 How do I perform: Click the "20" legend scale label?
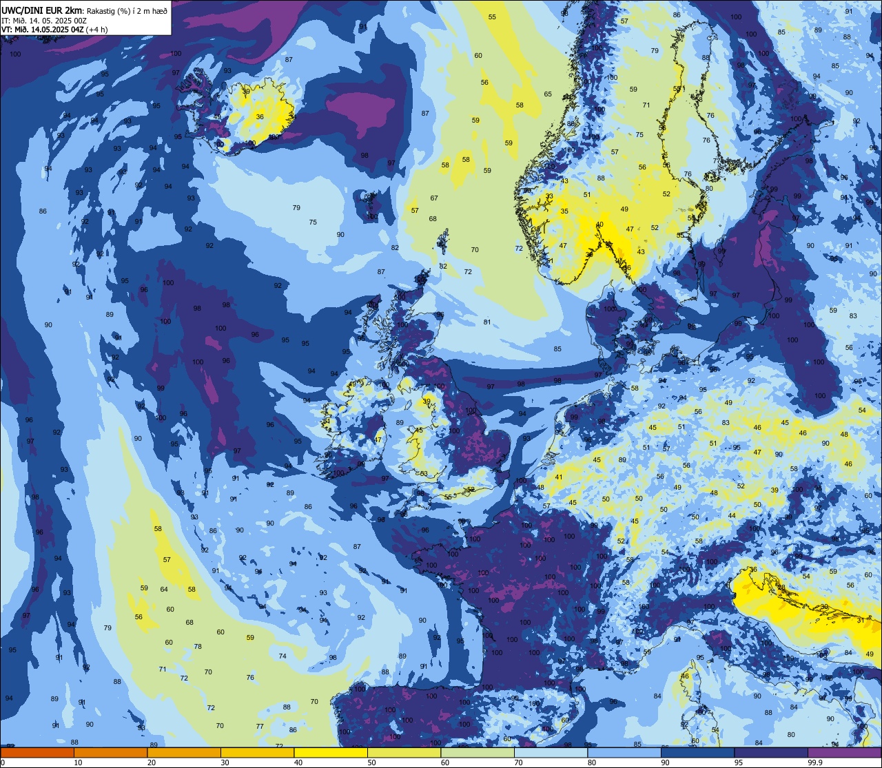point(152,762)
